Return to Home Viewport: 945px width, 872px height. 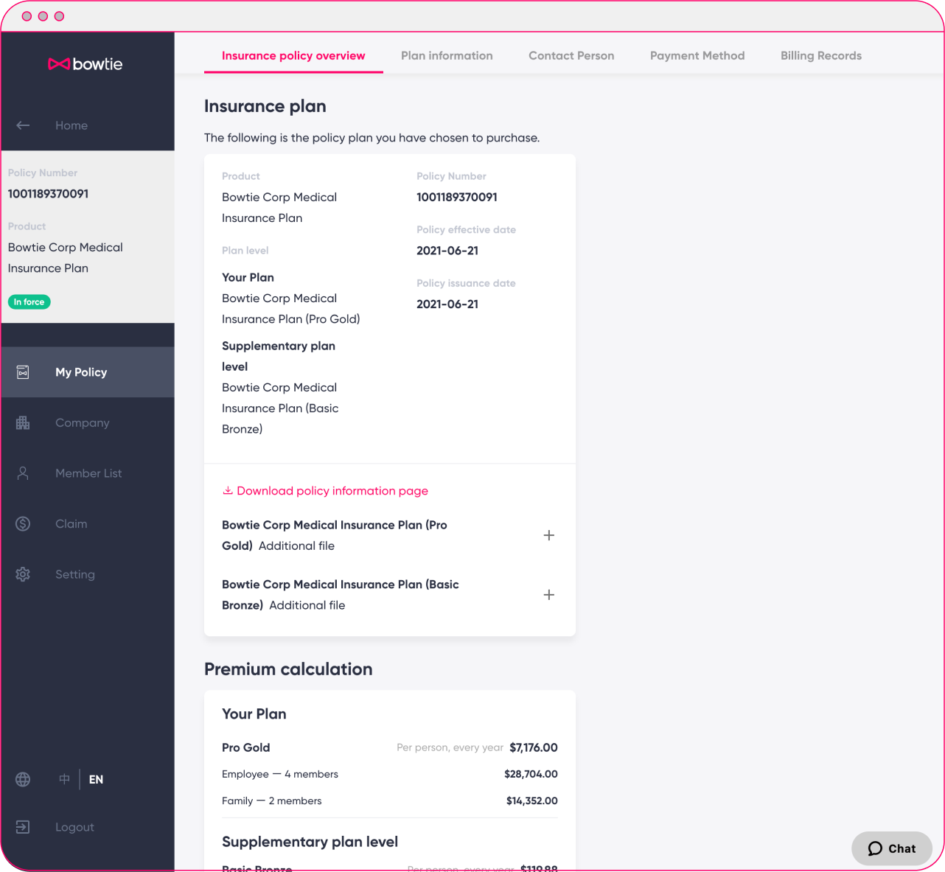pyautogui.click(x=72, y=125)
